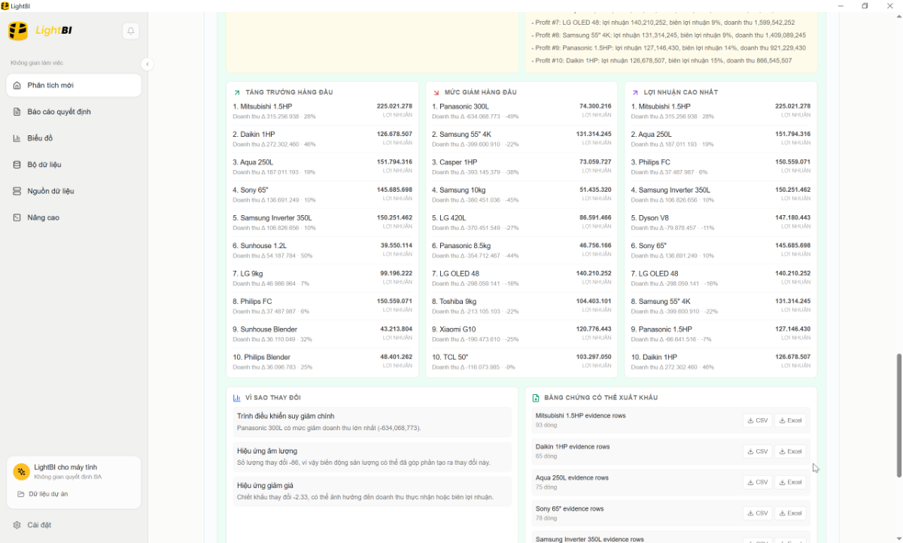Click the yellow LightBI cho máy tính badge icon
The width and height of the screenshot is (903, 543).
pyautogui.click(x=21, y=472)
